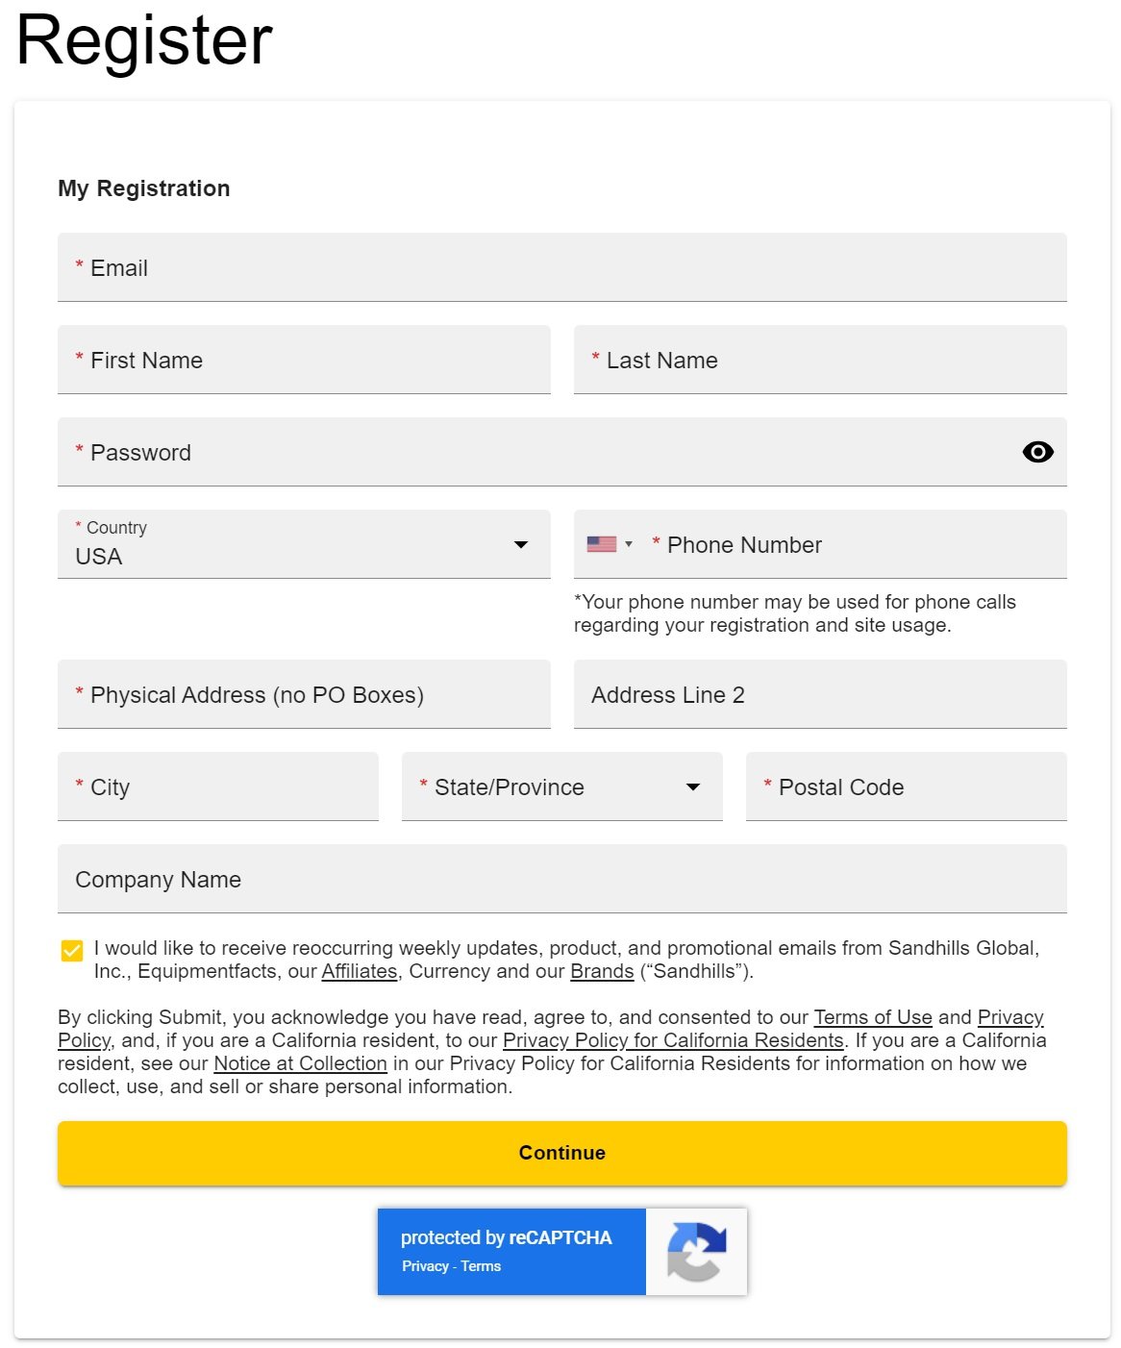
Task: Click the reCAPTCHA refresh icon
Action: click(x=695, y=1250)
